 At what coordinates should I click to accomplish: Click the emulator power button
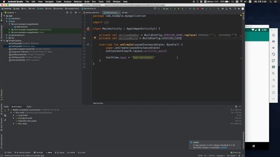tap(273, 35)
